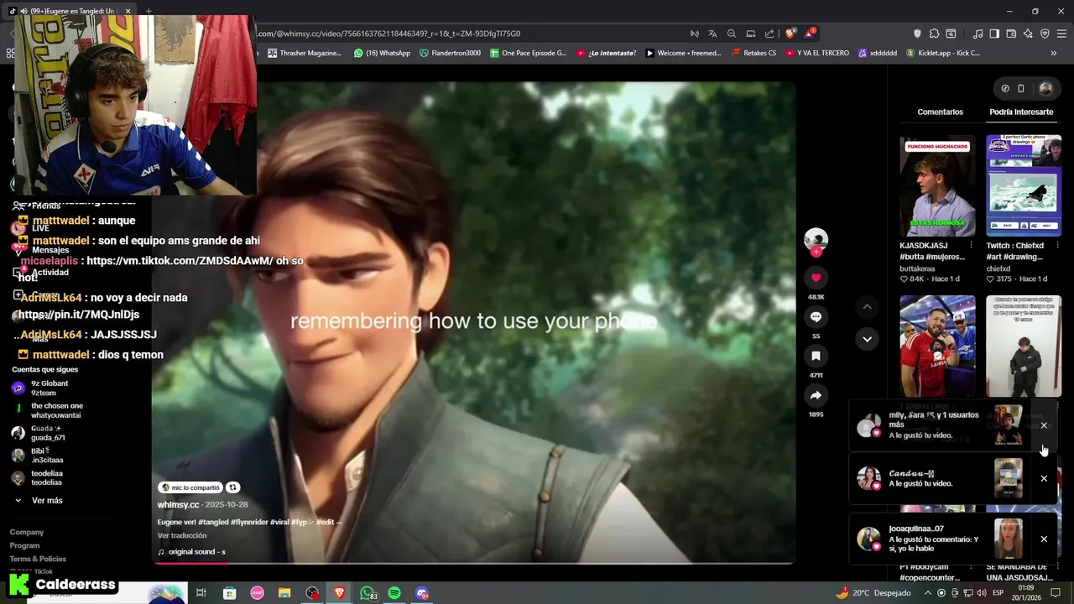Follow creator via the plus avatar icon
This screenshot has width=1074, height=604.
[x=816, y=252]
